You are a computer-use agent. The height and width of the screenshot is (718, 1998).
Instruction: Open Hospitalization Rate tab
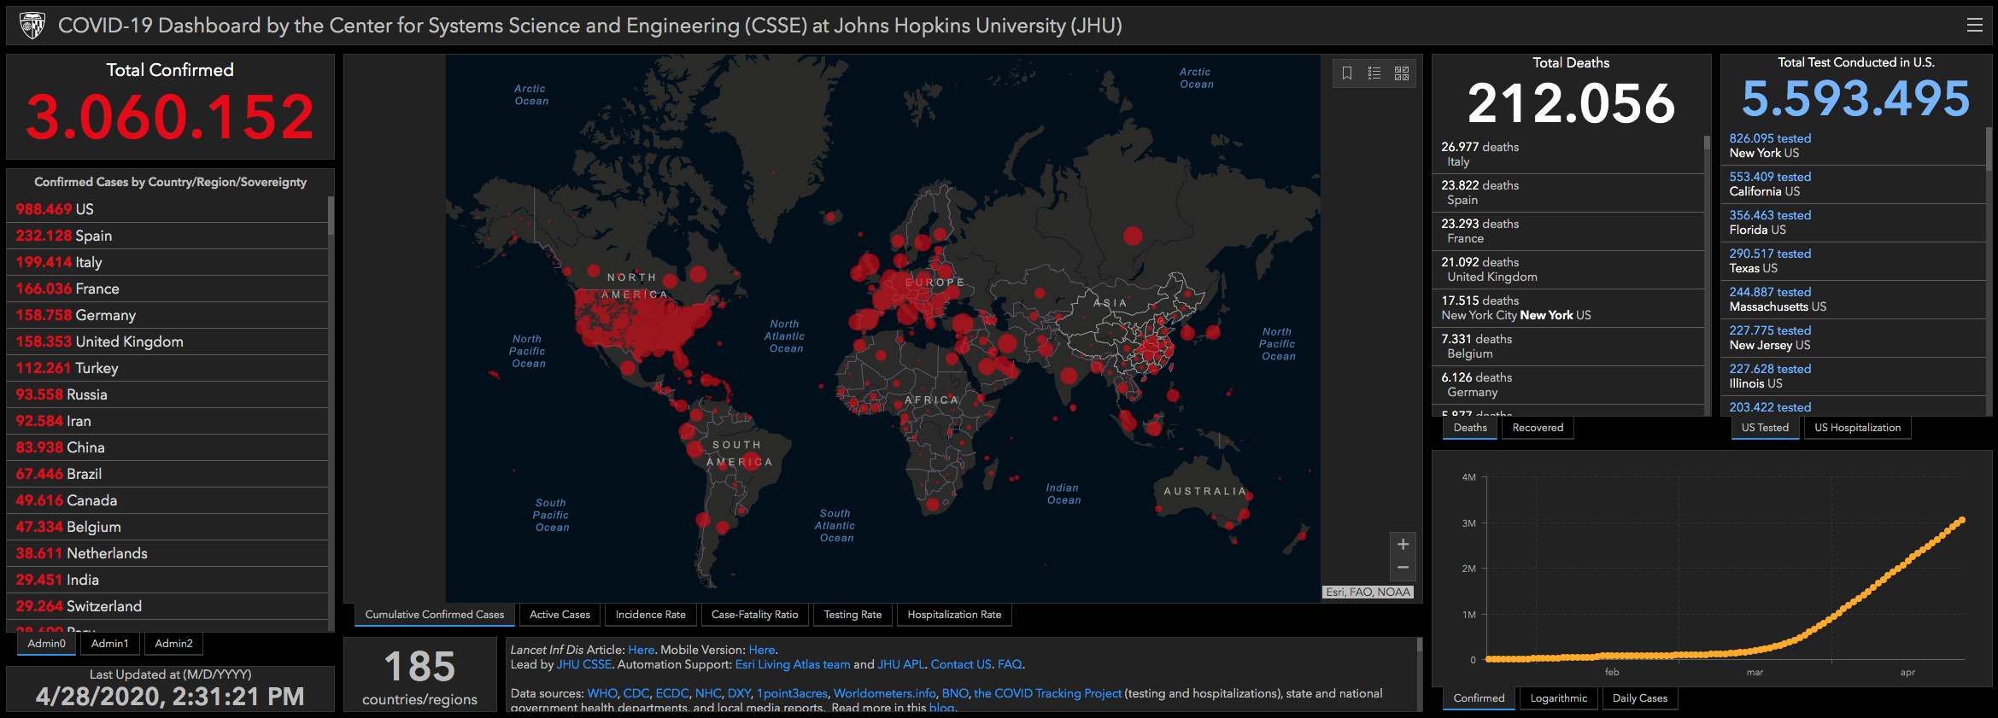point(954,615)
